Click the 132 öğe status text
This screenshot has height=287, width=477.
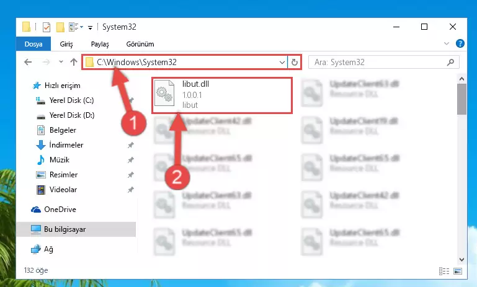point(36,270)
